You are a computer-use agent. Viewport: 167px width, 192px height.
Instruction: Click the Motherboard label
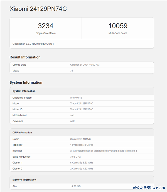[x=19, y=115]
